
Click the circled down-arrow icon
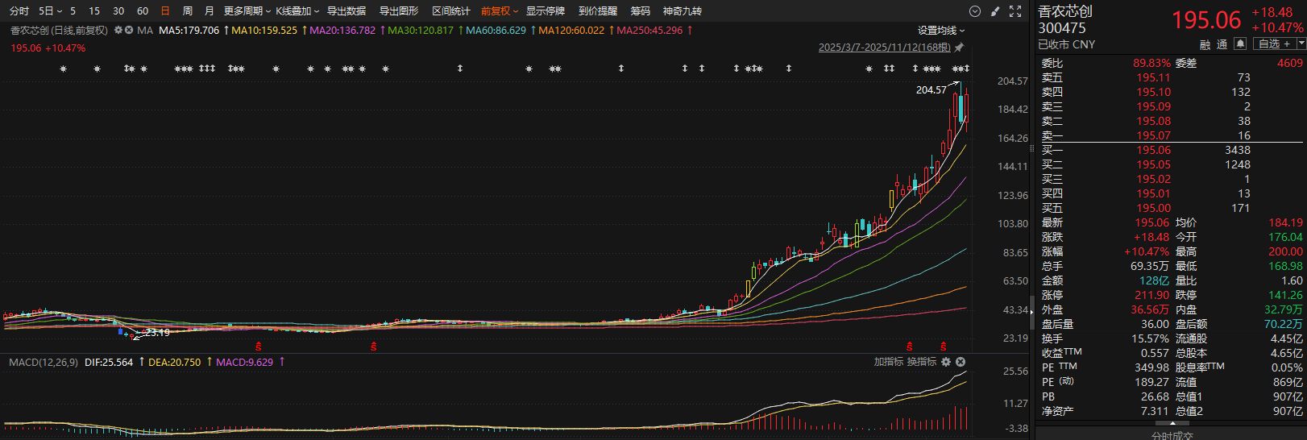coord(975,11)
